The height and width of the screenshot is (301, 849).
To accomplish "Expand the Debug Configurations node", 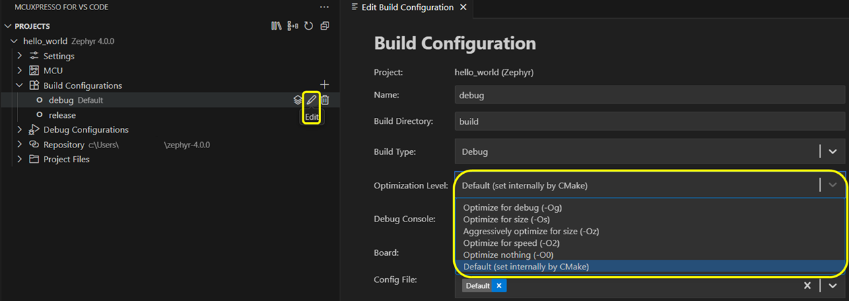I will click(20, 129).
